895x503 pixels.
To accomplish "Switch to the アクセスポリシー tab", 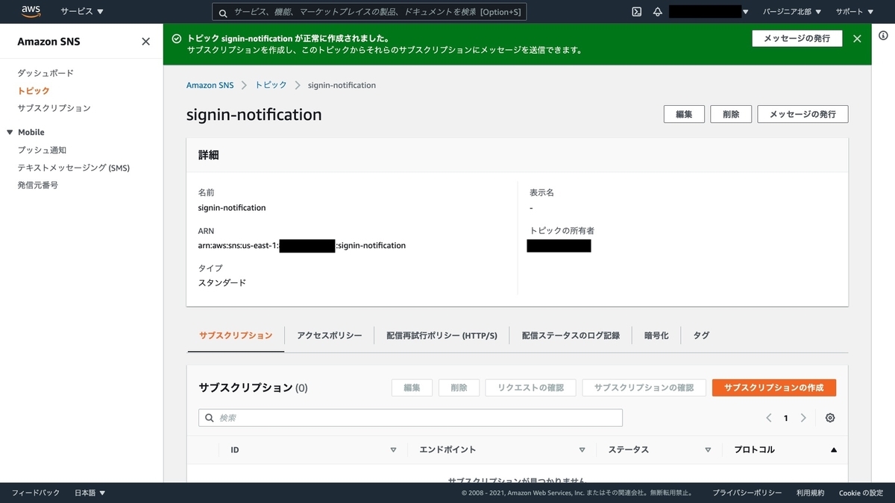I will 330,335.
